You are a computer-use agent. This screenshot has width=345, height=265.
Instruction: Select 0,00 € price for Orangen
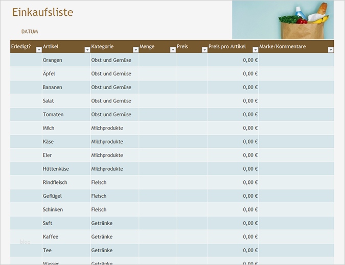pyautogui.click(x=233, y=60)
